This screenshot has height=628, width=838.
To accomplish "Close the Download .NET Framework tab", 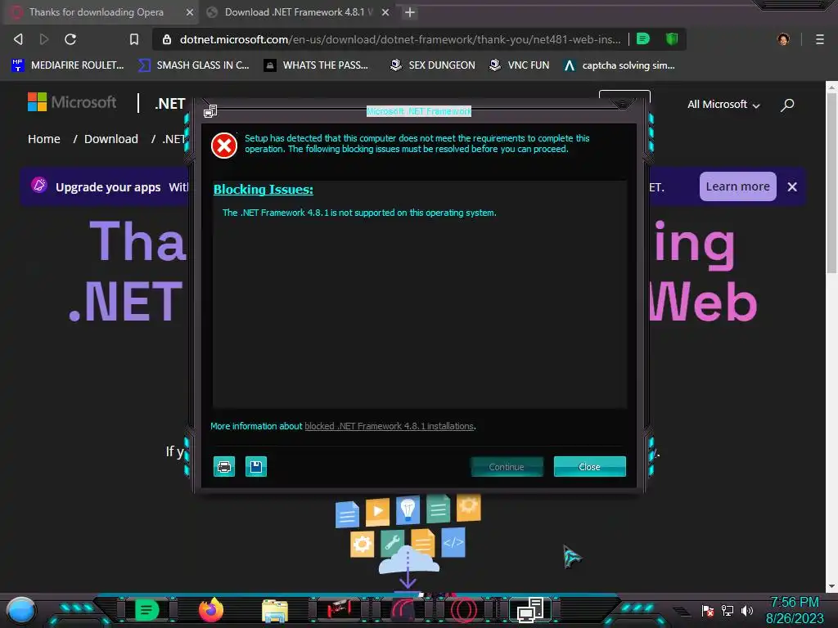I will 385,12.
